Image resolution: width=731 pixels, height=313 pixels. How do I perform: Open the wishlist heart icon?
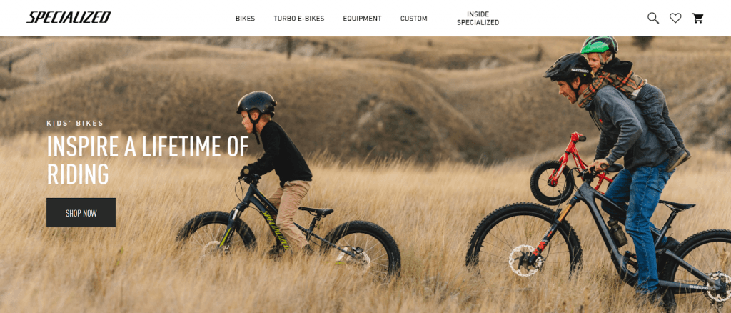tap(675, 18)
